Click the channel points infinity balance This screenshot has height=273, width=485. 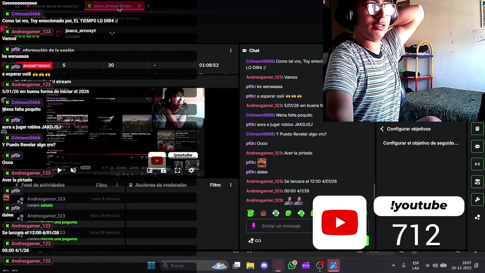(x=255, y=241)
